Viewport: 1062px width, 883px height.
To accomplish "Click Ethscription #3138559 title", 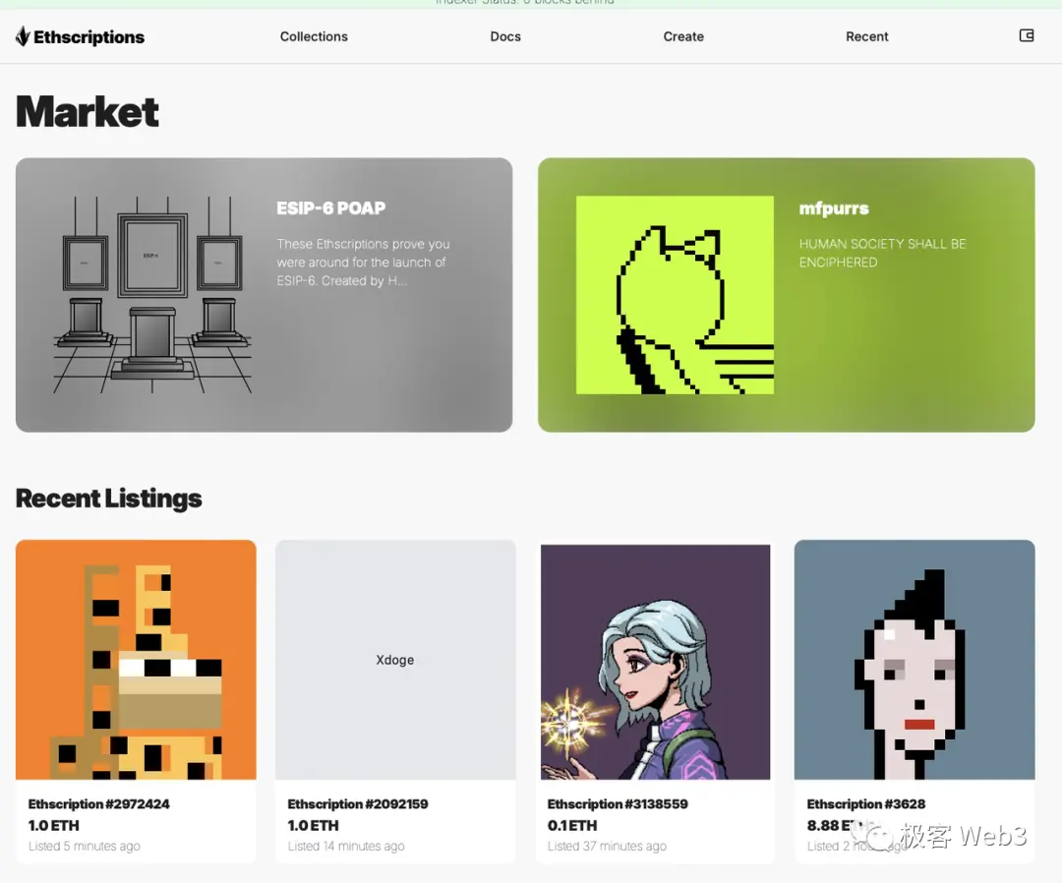I will (618, 803).
